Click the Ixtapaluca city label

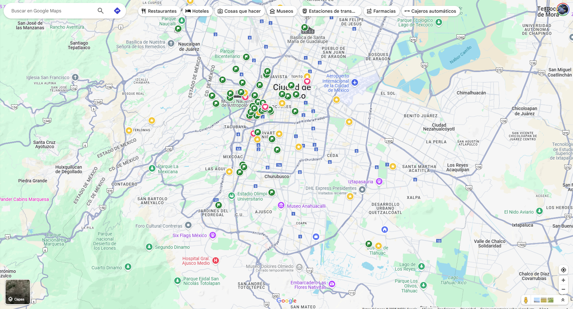(523, 225)
